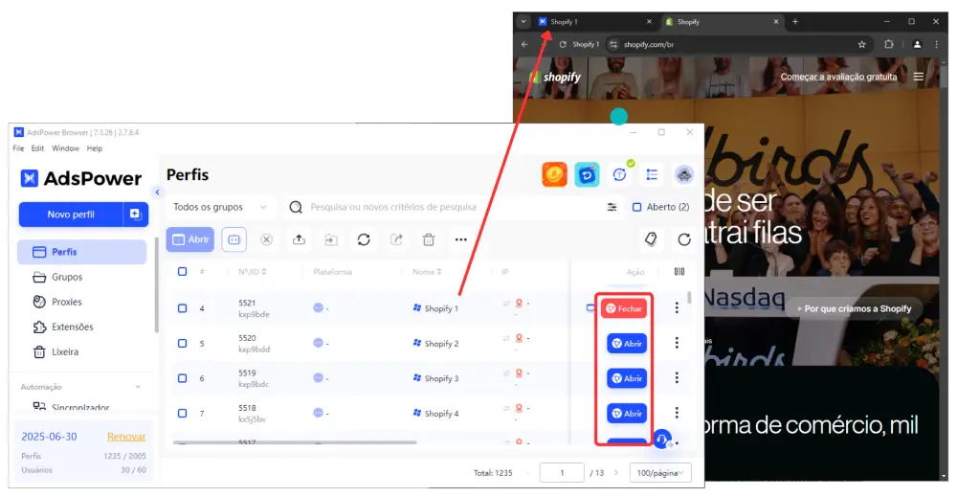Click the orange coin rewards icon
The height and width of the screenshot is (497, 957).
[554, 174]
